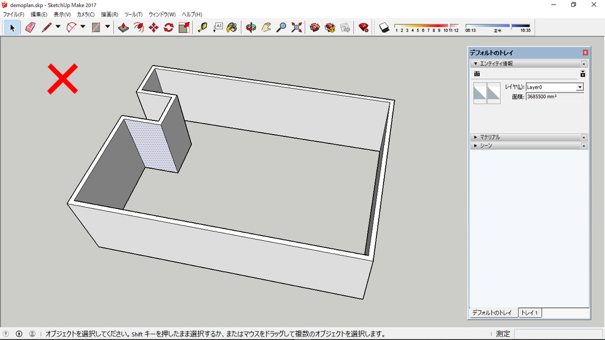Open the 表示(V) menu
The image size is (605, 340).
tap(61, 14)
